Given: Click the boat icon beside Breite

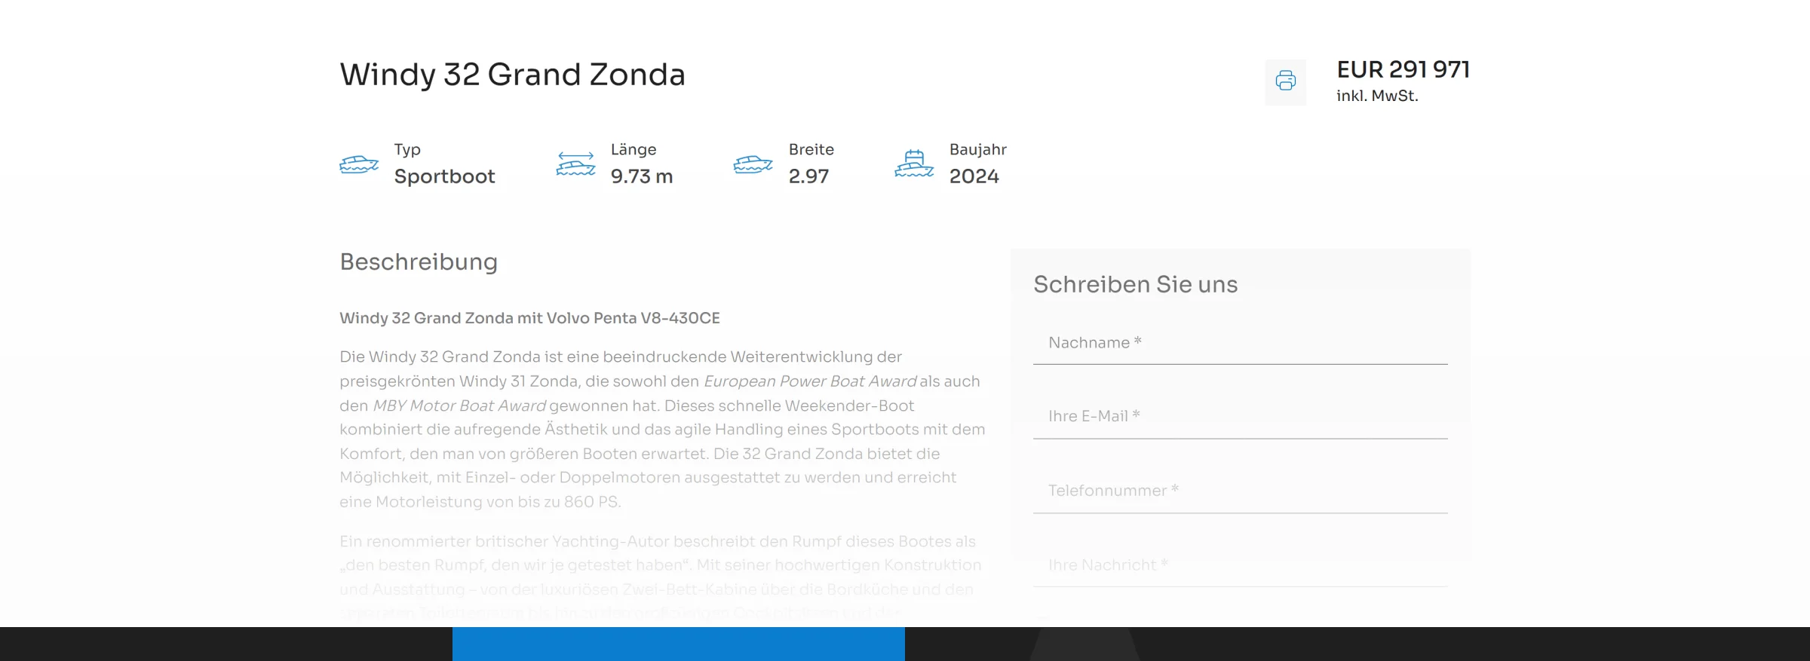Looking at the screenshot, I should coord(753,164).
